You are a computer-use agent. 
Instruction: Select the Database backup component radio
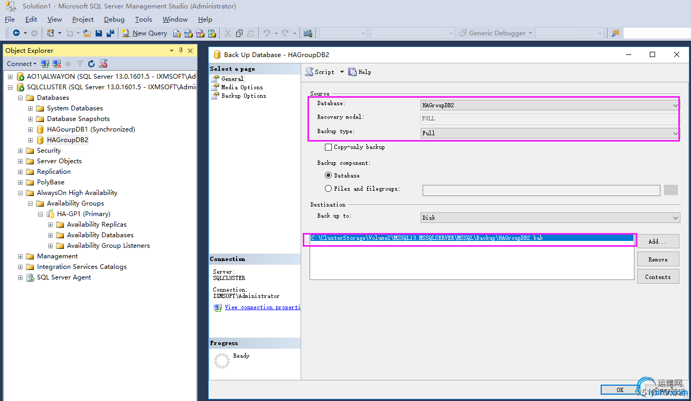pos(329,175)
